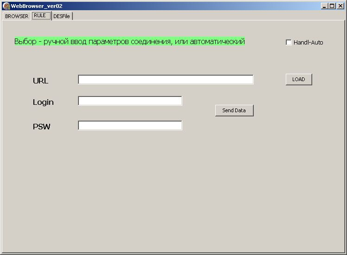Maximize the WebBrowser_ver02 window
347x255 pixels.
click(332, 6)
